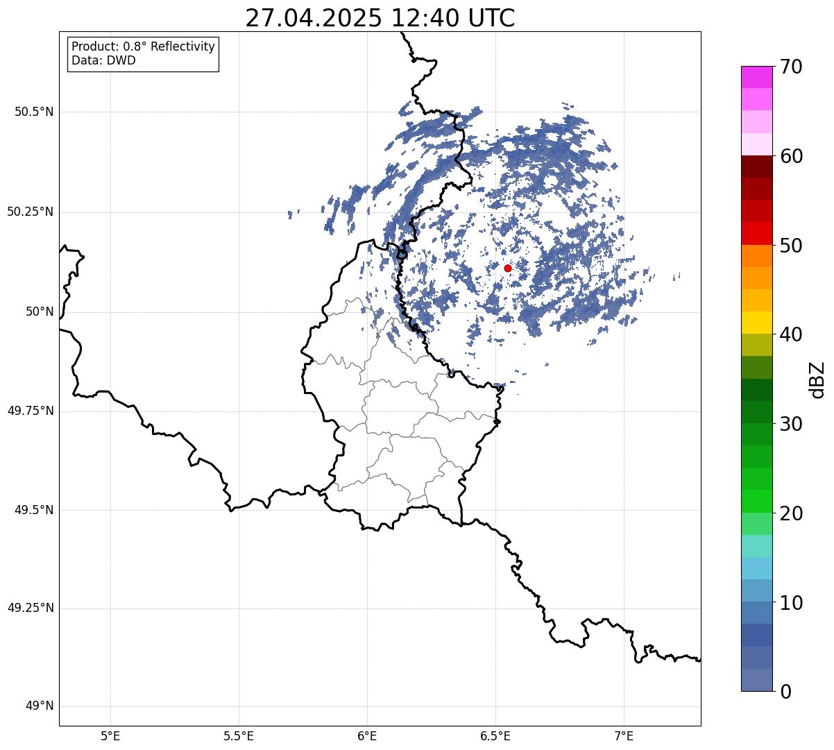This screenshot has width=834, height=750.
Task: Click the latitude label 49.5°N
Action: [x=34, y=510]
